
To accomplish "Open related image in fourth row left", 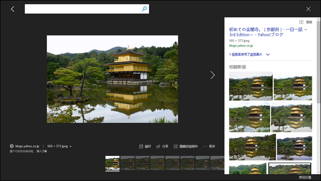I will point(247,169).
